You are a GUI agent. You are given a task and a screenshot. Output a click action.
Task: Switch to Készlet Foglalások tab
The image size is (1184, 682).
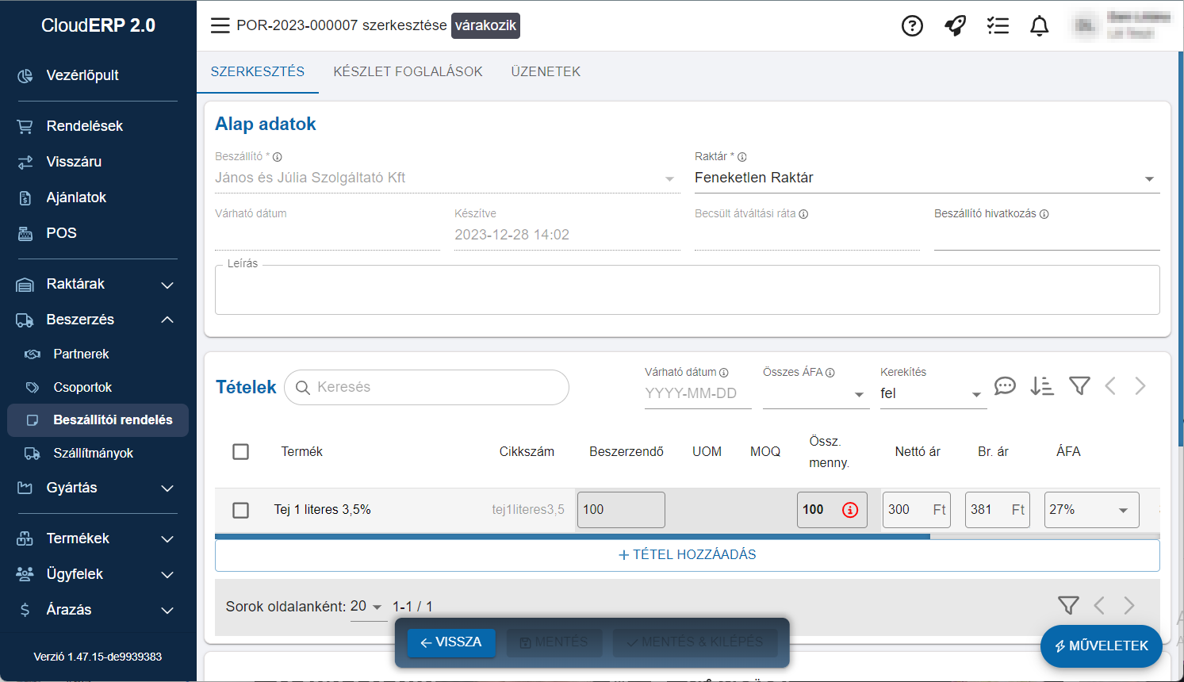pyautogui.click(x=408, y=71)
